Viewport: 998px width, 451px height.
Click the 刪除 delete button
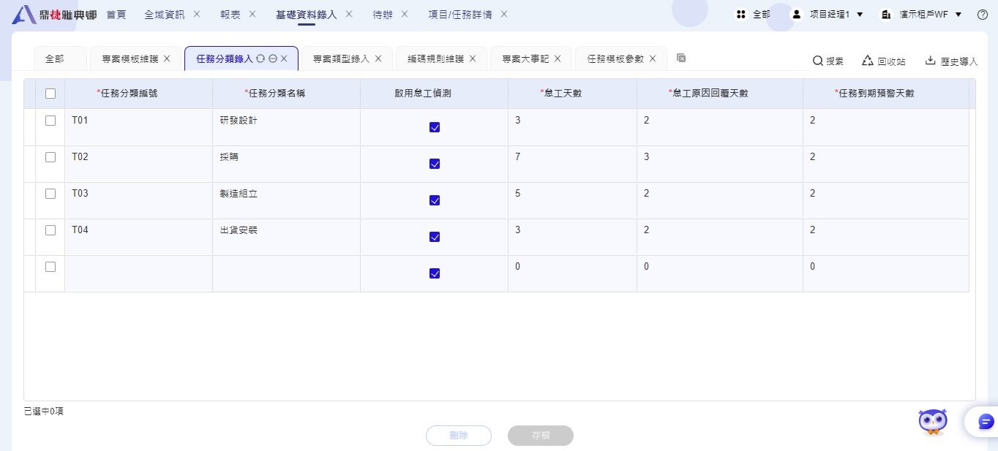(x=459, y=435)
